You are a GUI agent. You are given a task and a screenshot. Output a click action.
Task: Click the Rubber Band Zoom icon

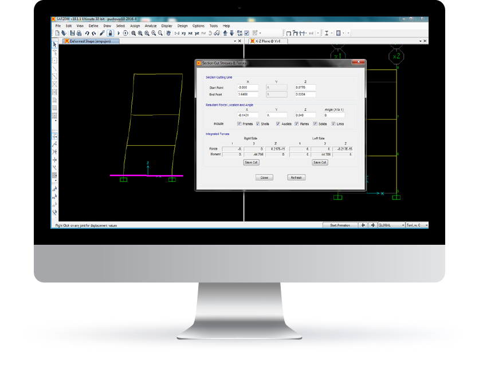click(134, 33)
